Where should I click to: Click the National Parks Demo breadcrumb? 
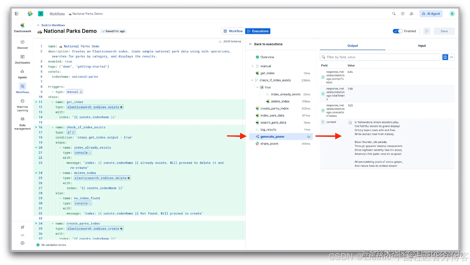pos(85,14)
